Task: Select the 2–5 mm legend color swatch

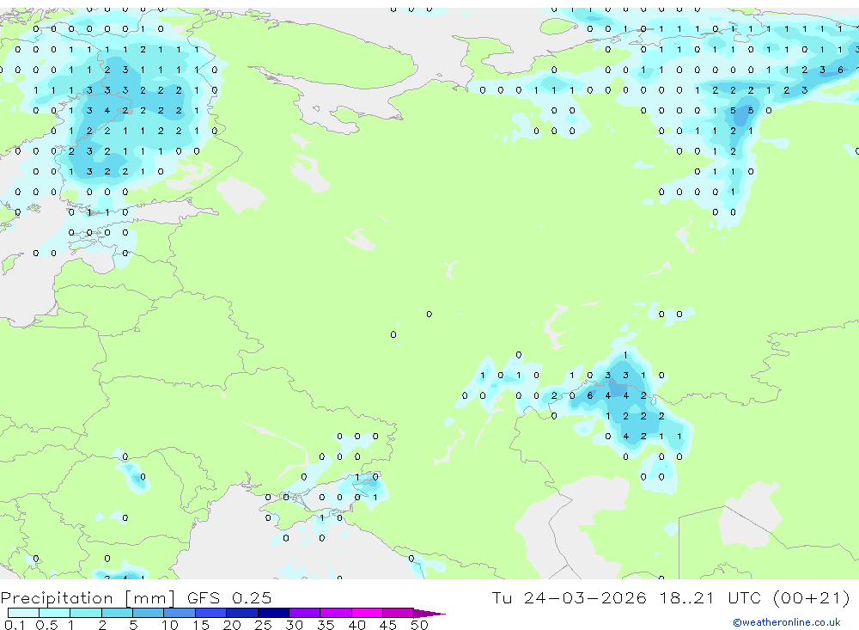Action: [x=117, y=613]
